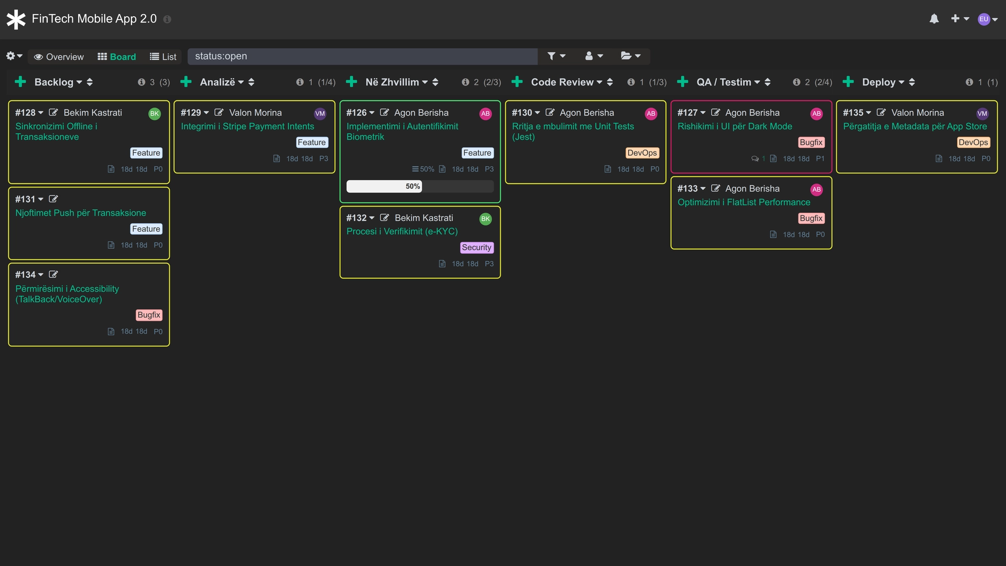Screen dimensions: 1006x566
Task: Click Agon Berisha's AB avatar on card #130
Action: click(x=651, y=113)
